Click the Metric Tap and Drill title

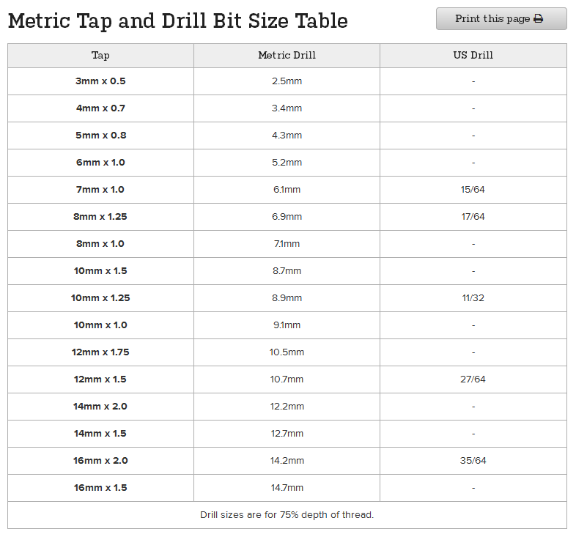click(178, 21)
